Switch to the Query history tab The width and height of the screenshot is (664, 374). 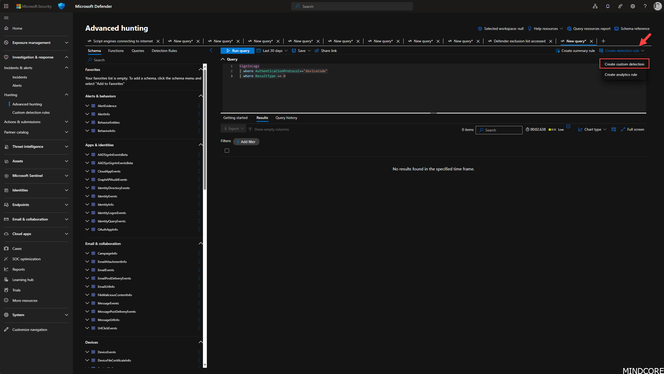pos(286,118)
